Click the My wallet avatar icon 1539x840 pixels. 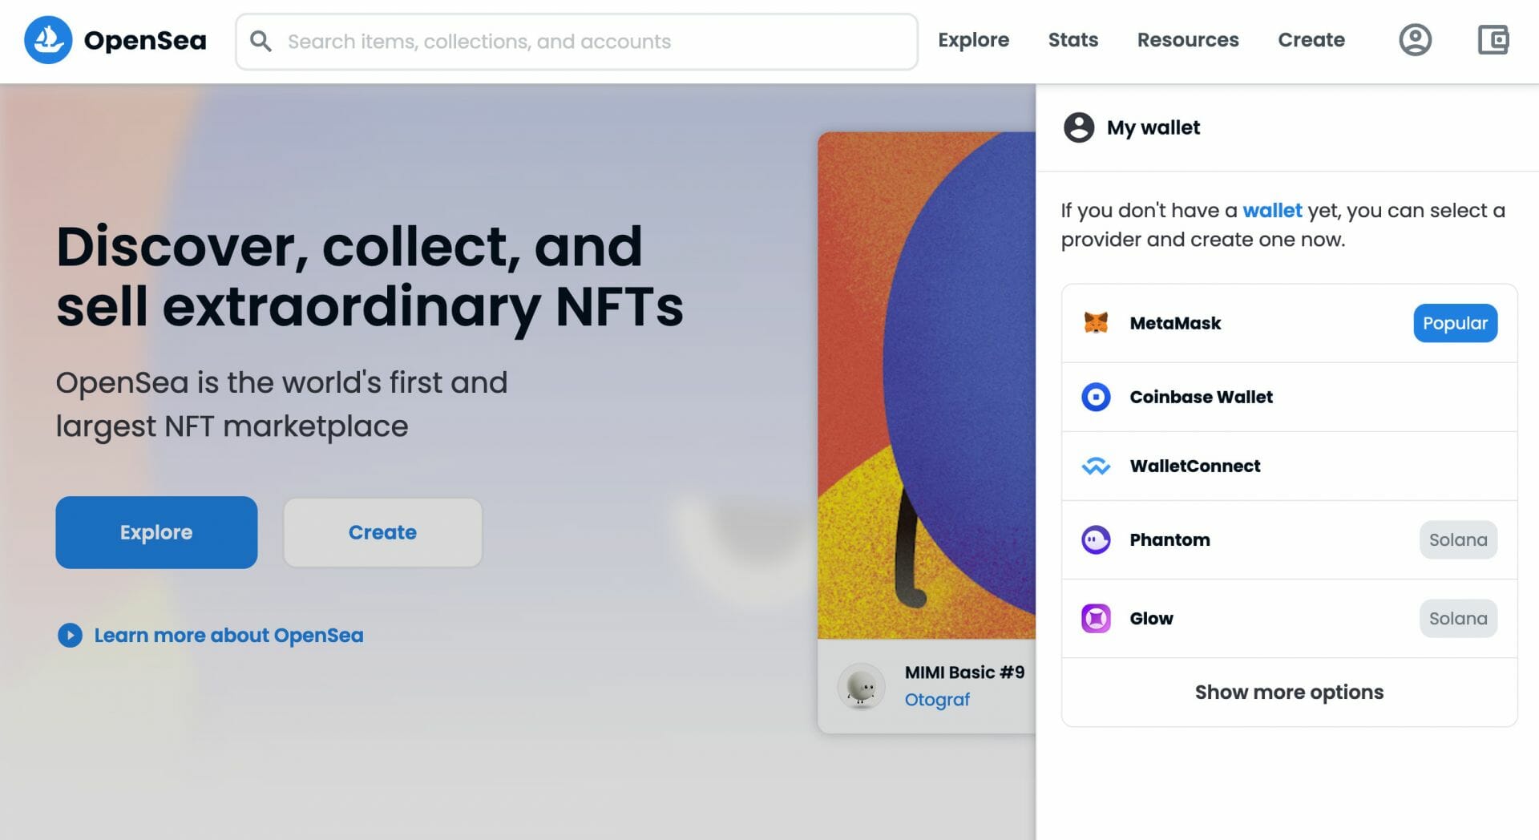[1078, 127]
